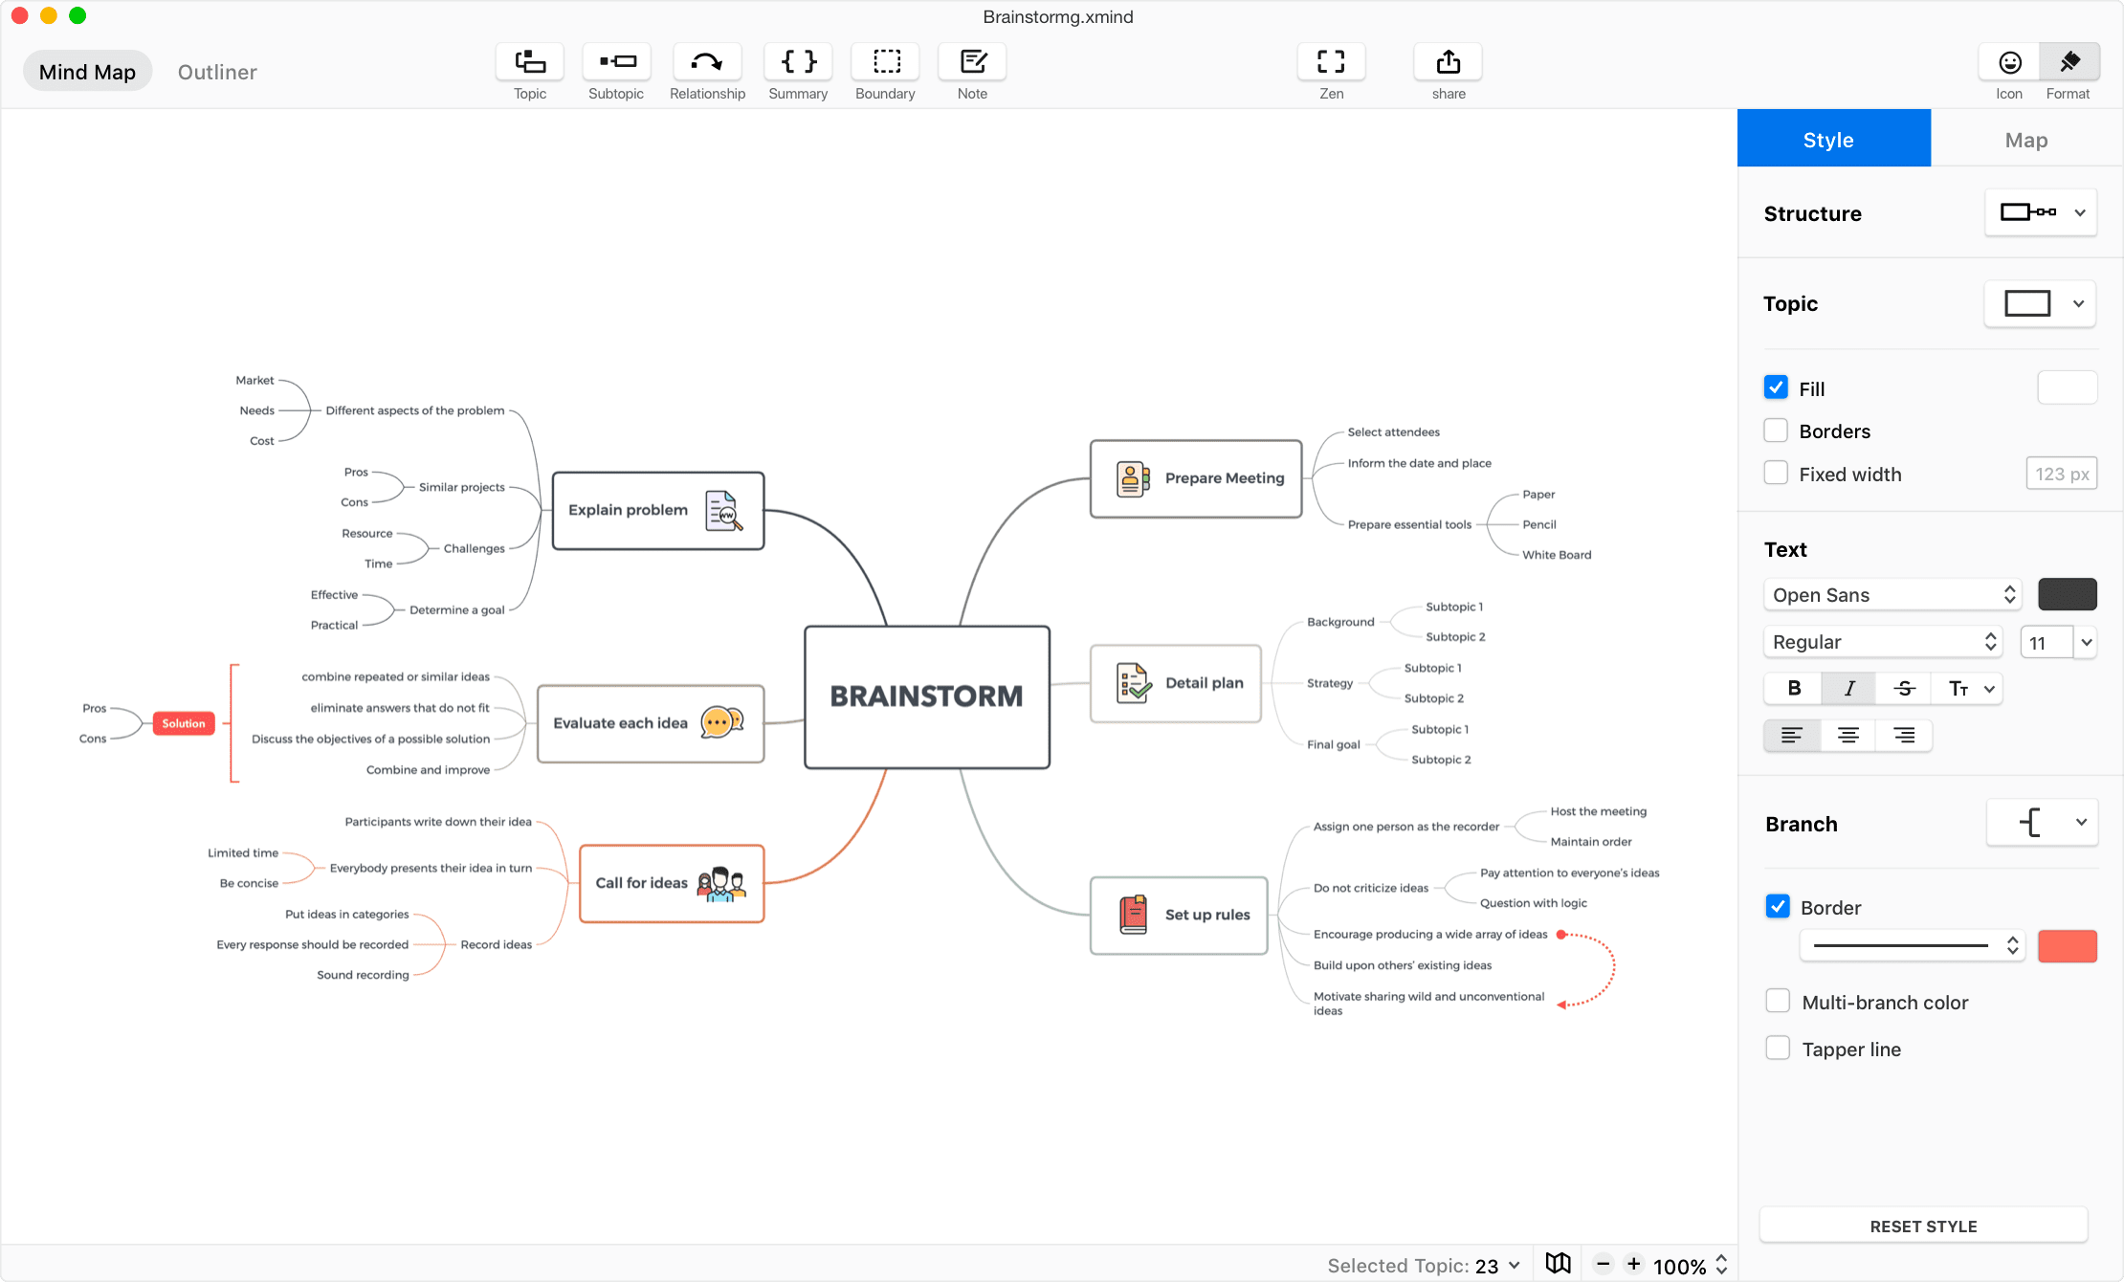Click the Reset Style button
Viewport: 2124px width, 1282px height.
click(x=1924, y=1226)
